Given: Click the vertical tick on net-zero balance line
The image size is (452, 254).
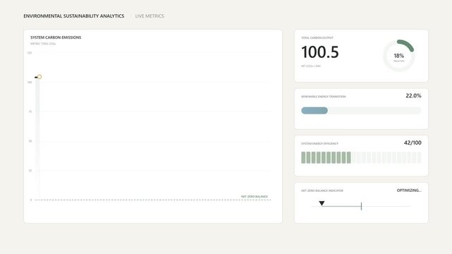Looking at the screenshot, I should click(361, 206).
